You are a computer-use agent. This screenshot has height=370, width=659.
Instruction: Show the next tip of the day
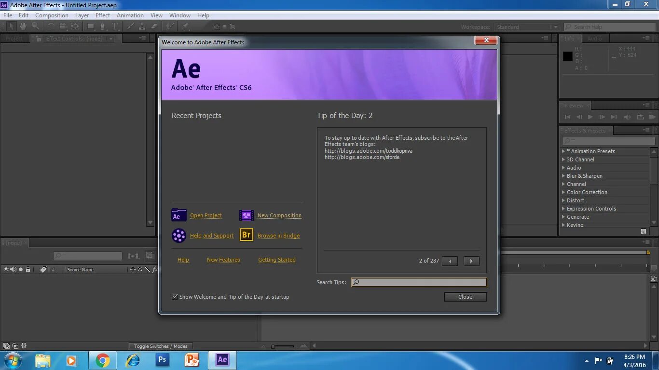(471, 261)
